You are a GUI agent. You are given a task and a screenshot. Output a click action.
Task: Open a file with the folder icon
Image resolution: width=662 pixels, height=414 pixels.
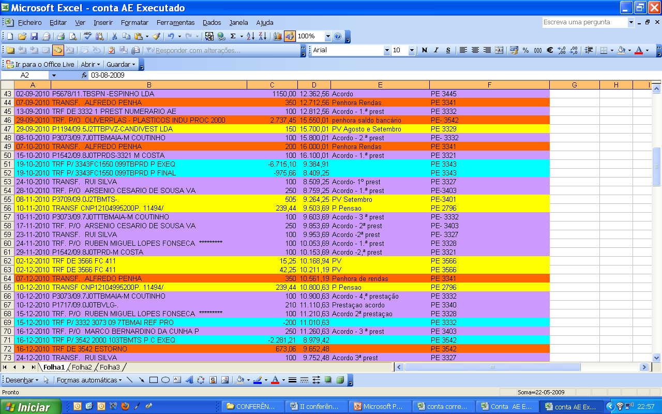[x=22, y=36]
